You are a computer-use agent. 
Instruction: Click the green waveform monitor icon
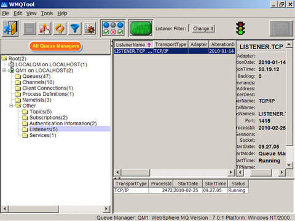pos(141,28)
